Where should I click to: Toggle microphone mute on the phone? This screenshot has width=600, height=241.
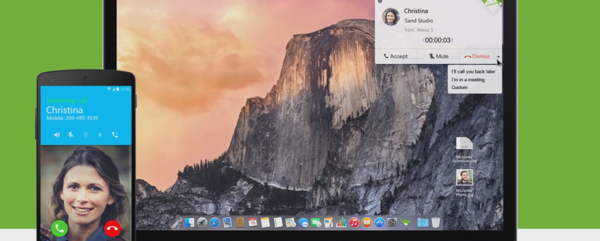pos(71,135)
